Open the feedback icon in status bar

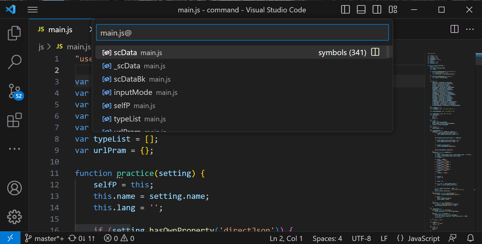(452, 238)
